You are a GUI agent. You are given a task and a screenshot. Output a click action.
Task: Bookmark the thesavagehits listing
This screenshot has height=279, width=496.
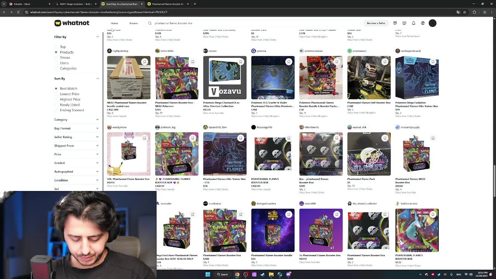point(289,138)
